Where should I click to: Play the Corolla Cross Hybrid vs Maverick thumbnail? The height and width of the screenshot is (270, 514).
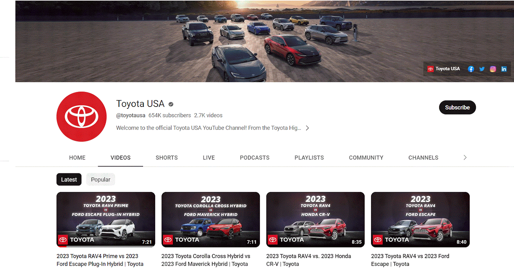211,220
